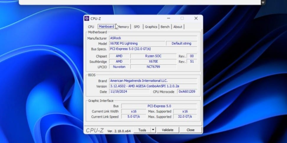The image size is (287, 143).
Task: Click the AMD southbridge vendor field
Action: [x=119, y=61]
